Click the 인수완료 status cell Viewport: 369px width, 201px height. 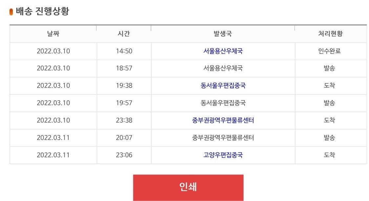click(x=330, y=51)
